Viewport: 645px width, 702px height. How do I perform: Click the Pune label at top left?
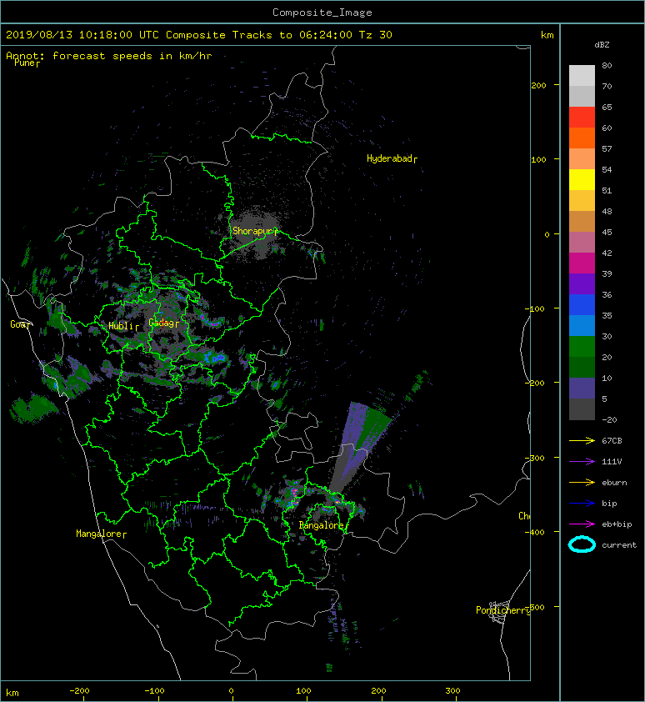tap(27, 63)
